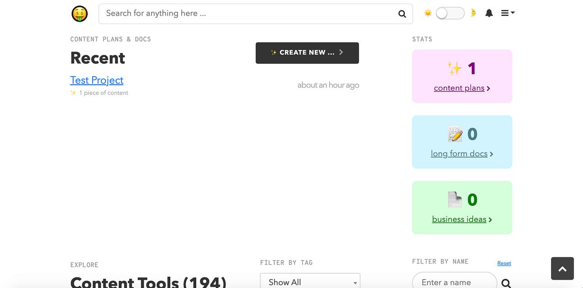
Task: Open notifications bell
Action: (489, 14)
